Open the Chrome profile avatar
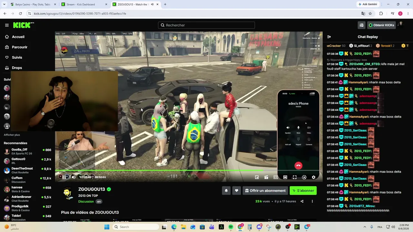 [400, 14]
